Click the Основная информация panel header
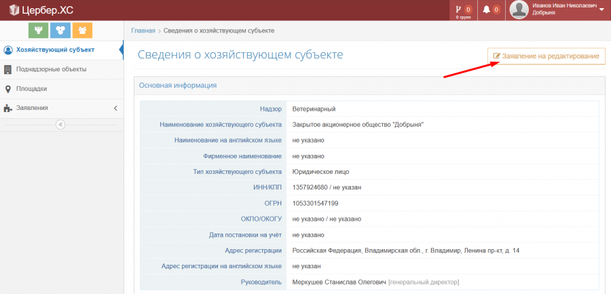 click(178, 86)
